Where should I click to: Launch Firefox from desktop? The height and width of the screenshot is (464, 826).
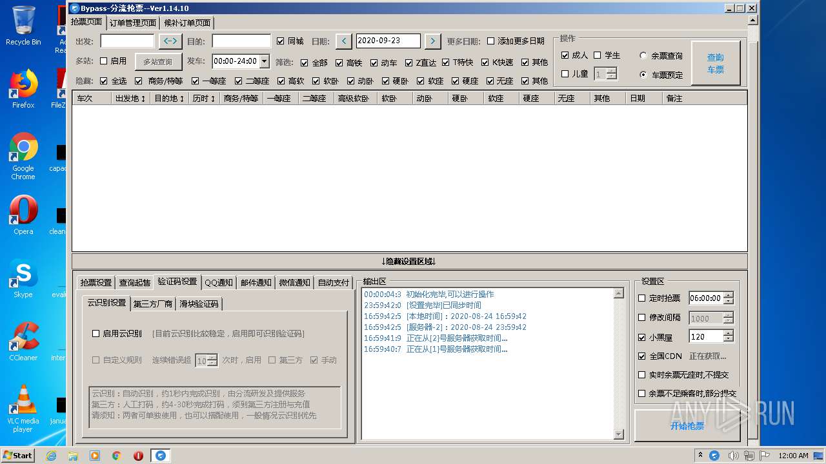pos(23,89)
